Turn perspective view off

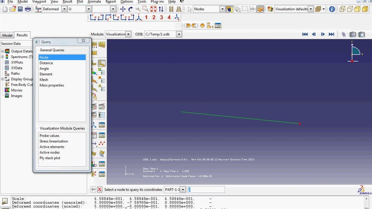[x=171, y=9]
